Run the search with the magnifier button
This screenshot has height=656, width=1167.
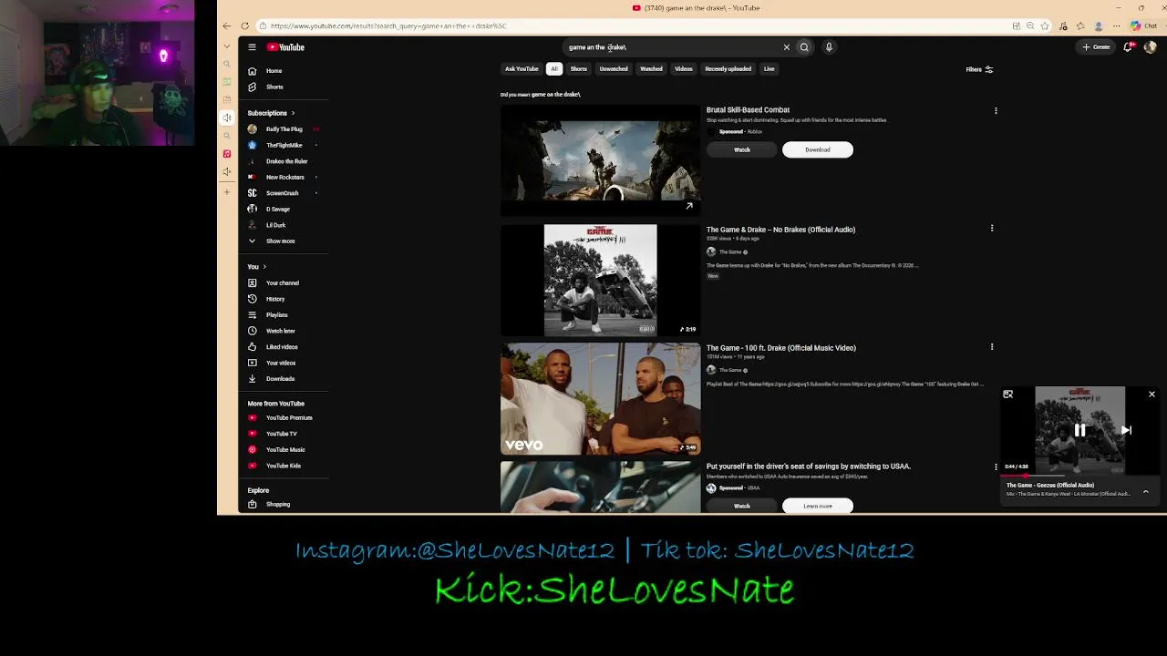click(x=804, y=47)
